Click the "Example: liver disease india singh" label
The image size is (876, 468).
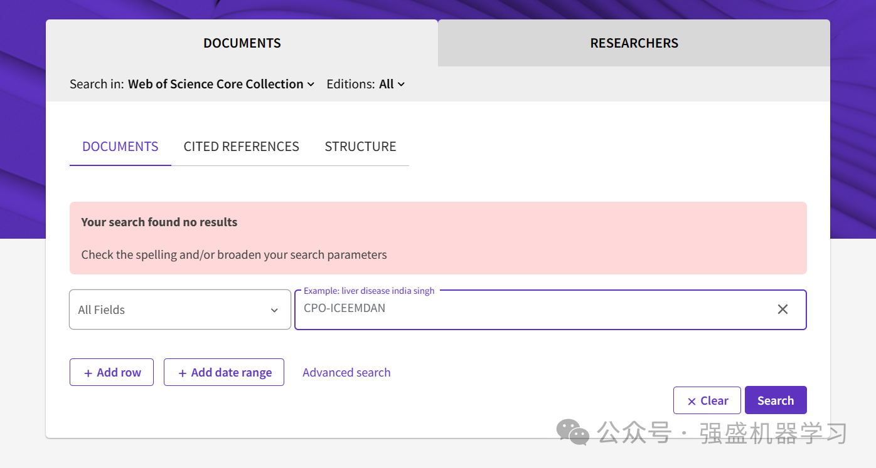(x=369, y=291)
